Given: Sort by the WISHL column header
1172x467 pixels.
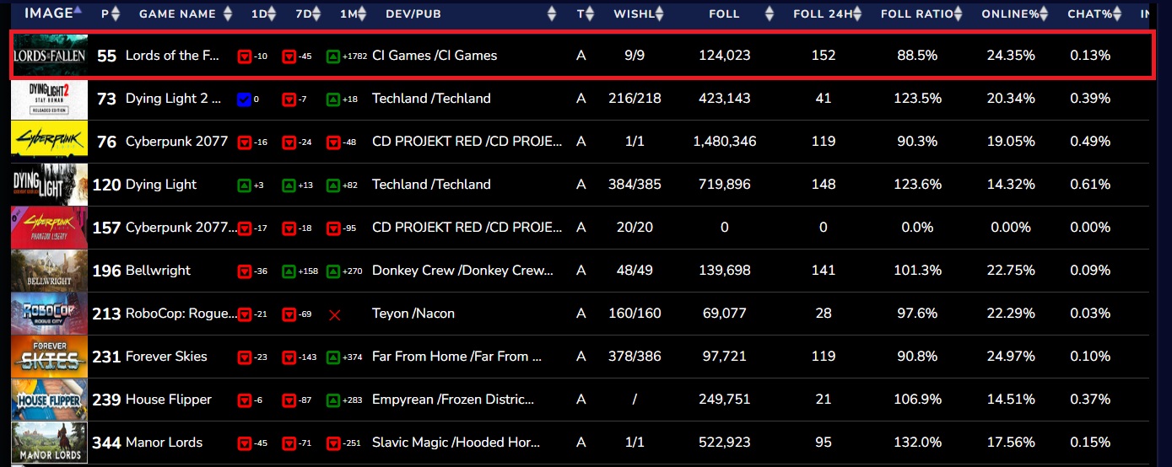Looking at the screenshot, I should pyautogui.click(x=632, y=14).
